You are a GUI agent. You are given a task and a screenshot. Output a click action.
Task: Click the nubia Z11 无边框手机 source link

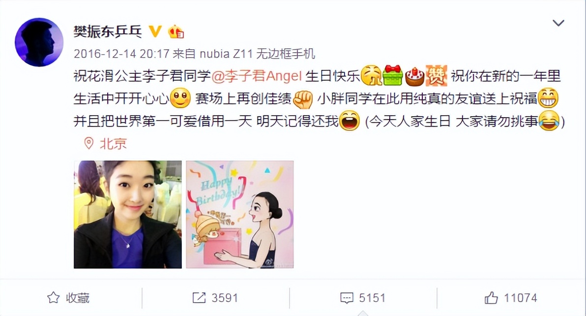pyautogui.click(x=258, y=54)
